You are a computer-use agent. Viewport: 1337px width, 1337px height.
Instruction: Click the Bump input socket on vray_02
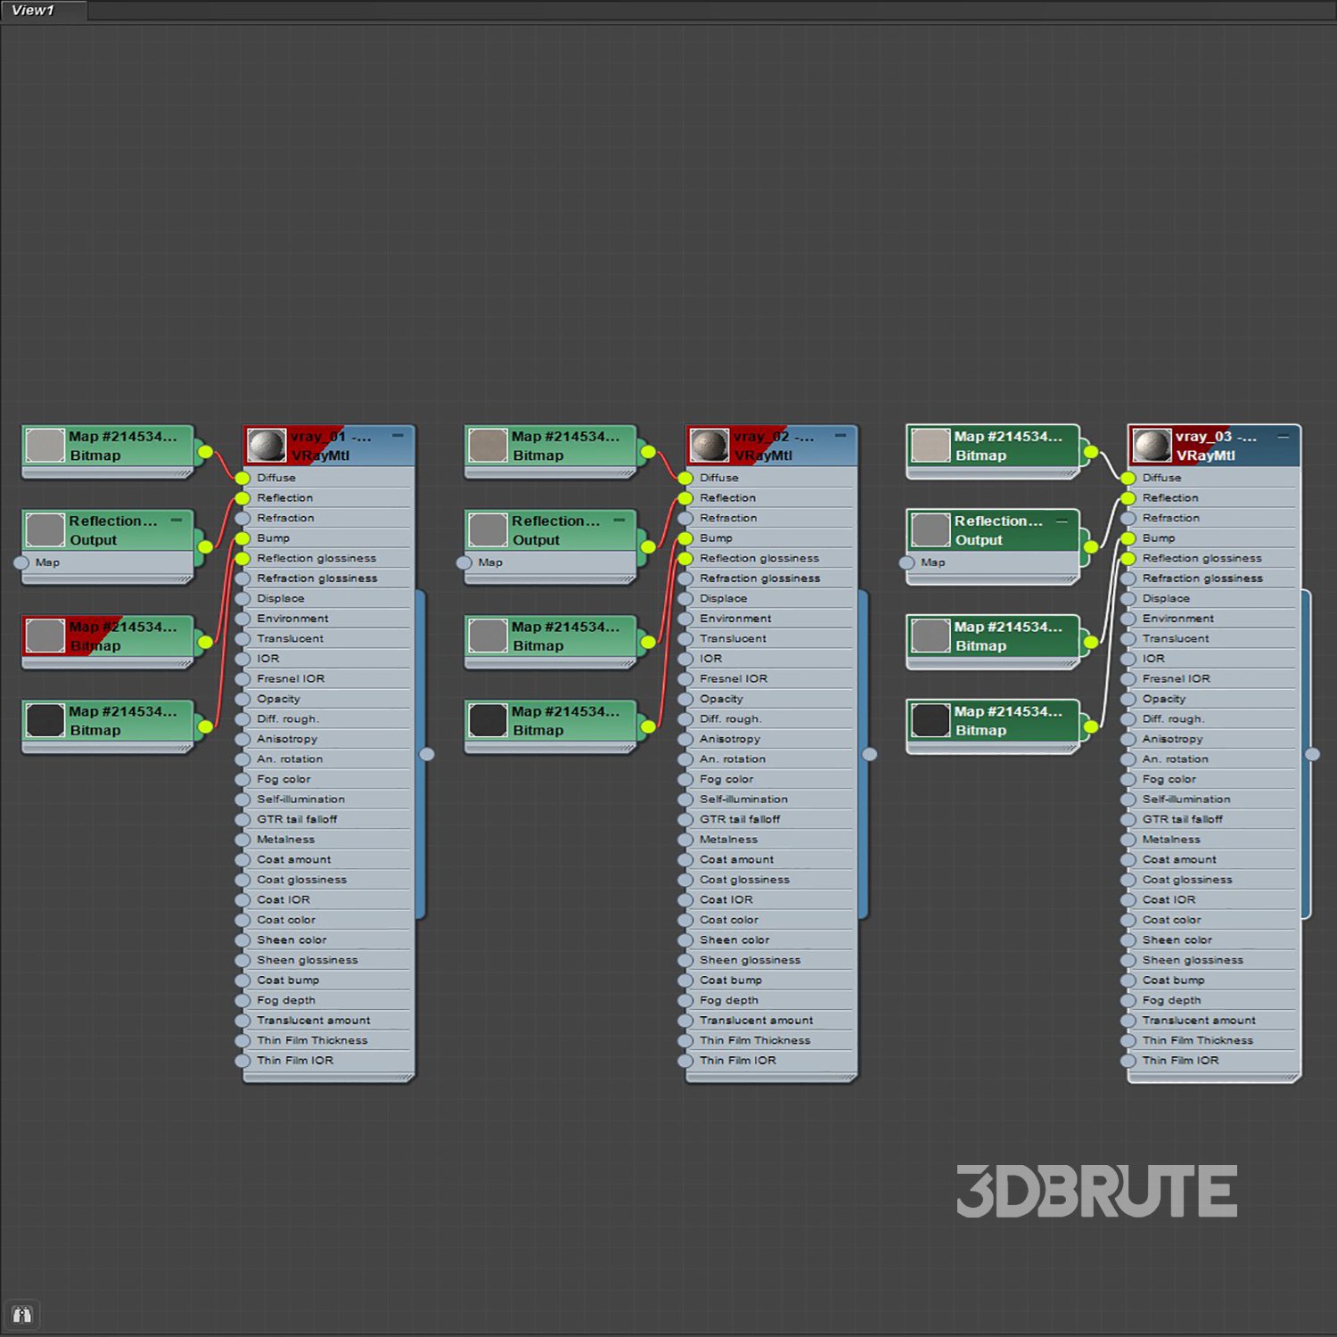pyautogui.click(x=685, y=538)
